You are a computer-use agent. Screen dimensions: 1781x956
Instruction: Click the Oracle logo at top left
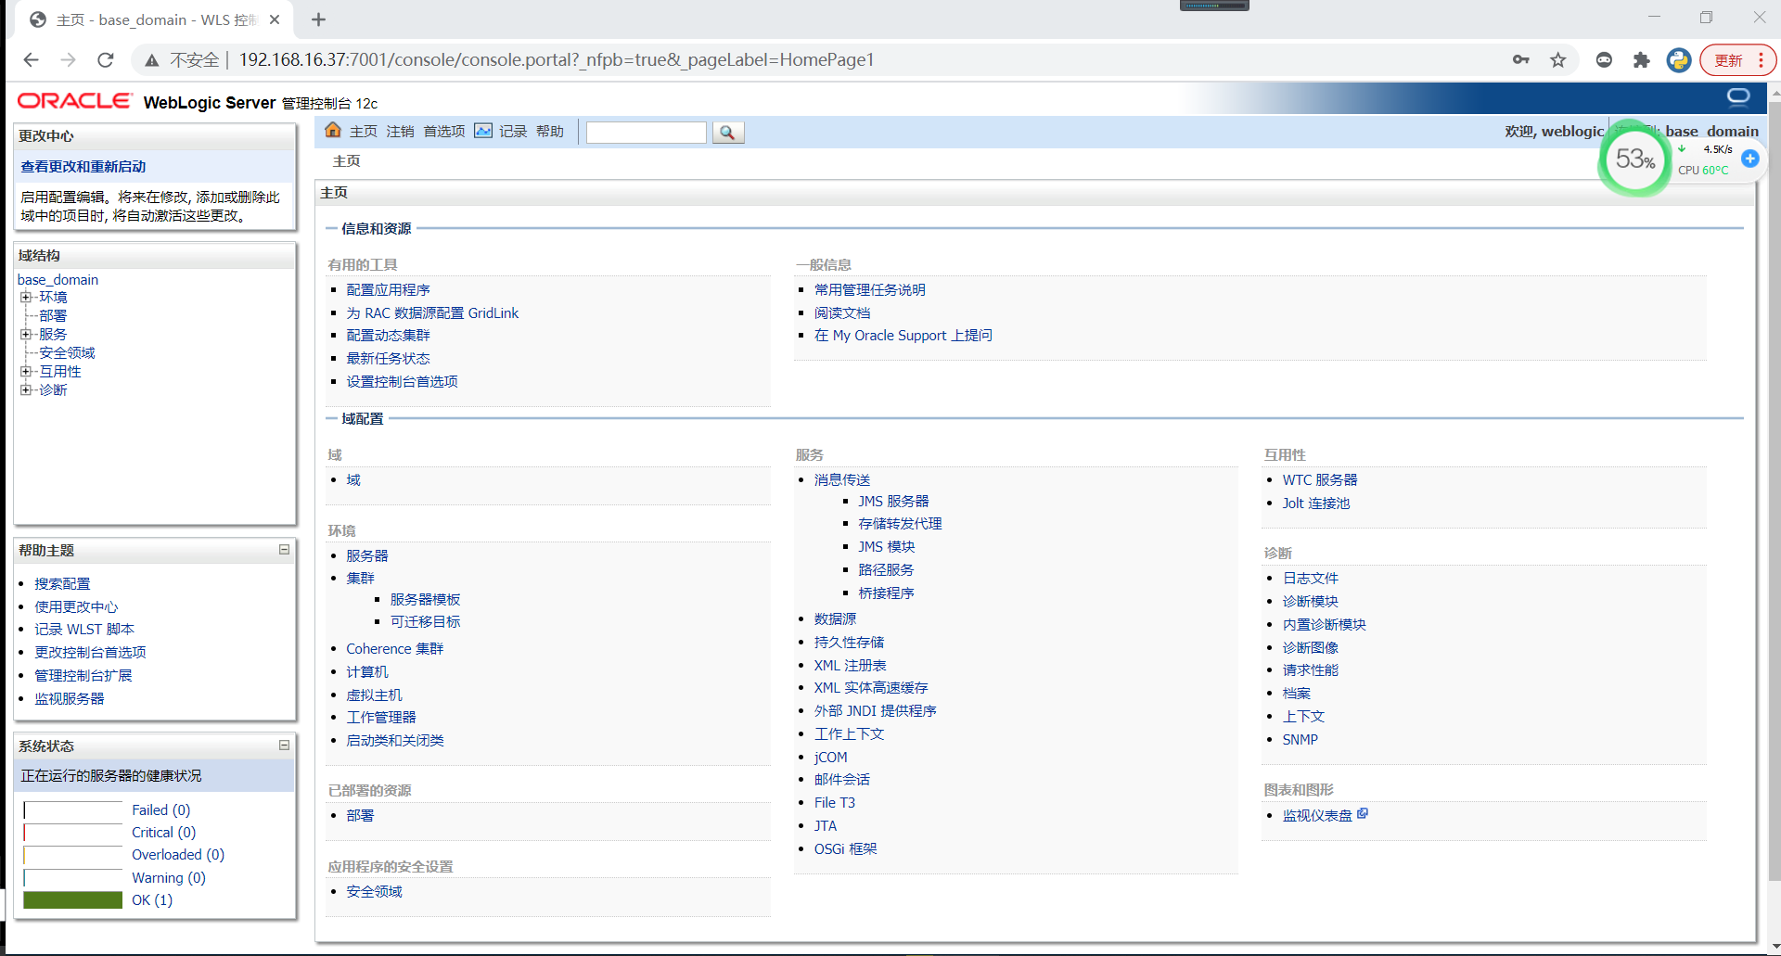[x=75, y=100]
